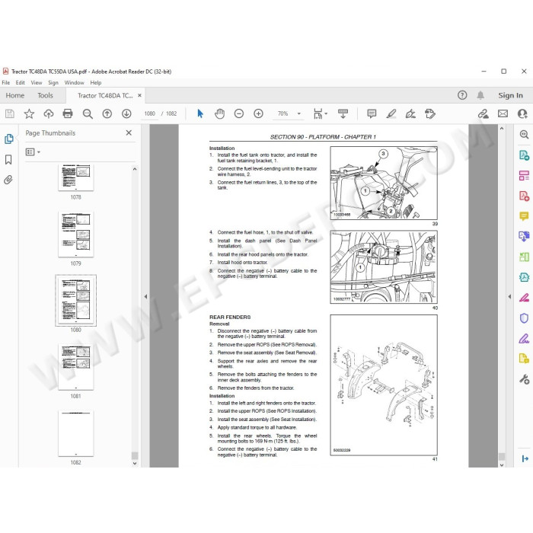The width and height of the screenshot is (533, 533).
Task: Click the Sign In button
Action: [510, 95]
